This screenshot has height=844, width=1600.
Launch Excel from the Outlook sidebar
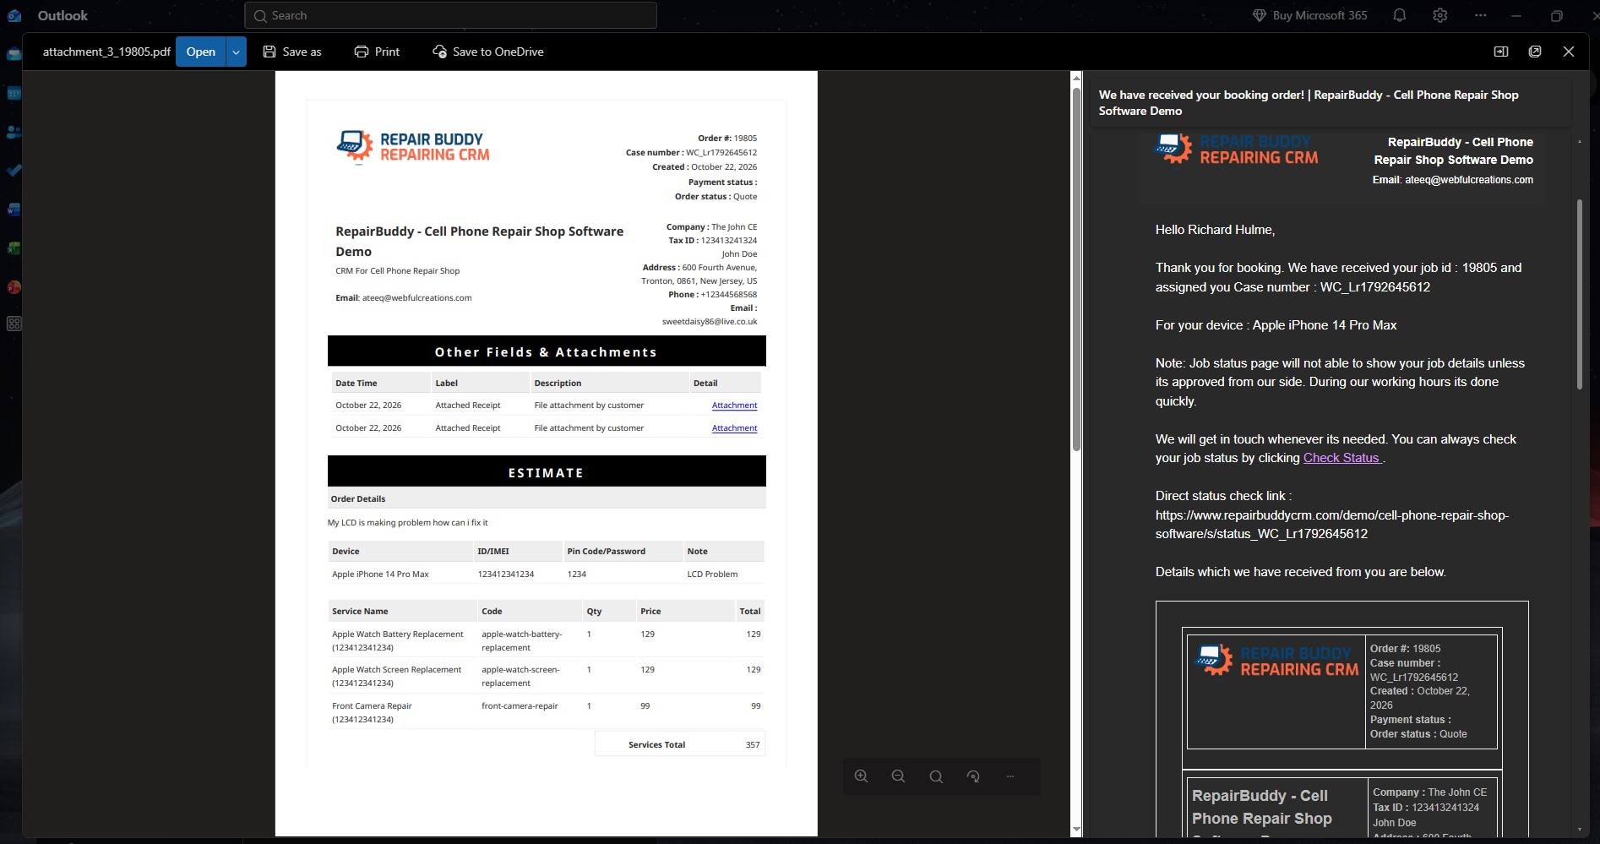[14, 248]
